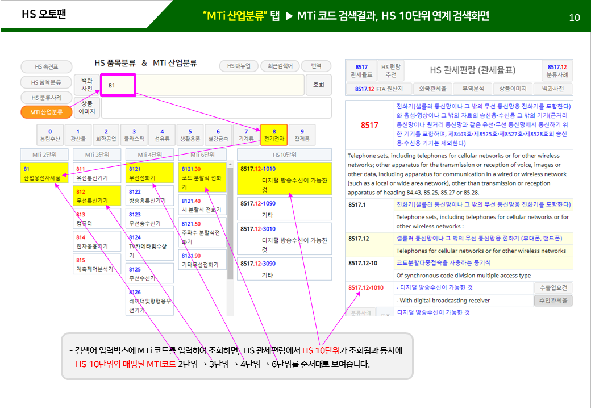Select HS code 8517.12-1090 기타
Screen dimensions: 591x409
(x=284, y=208)
